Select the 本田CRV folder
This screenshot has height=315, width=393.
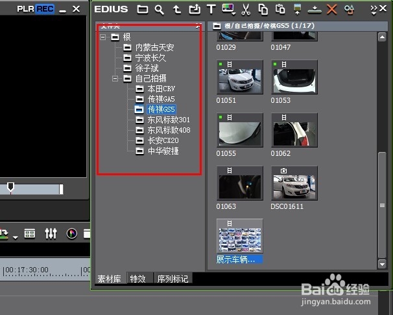[161, 89]
